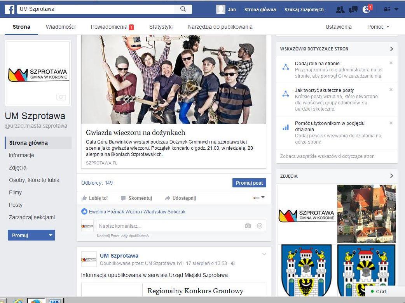This screenshot has width=405, height=303.
Task: Dismiss the 'Jak tworzyć skuteczne posty' tip
Action: 391,90
